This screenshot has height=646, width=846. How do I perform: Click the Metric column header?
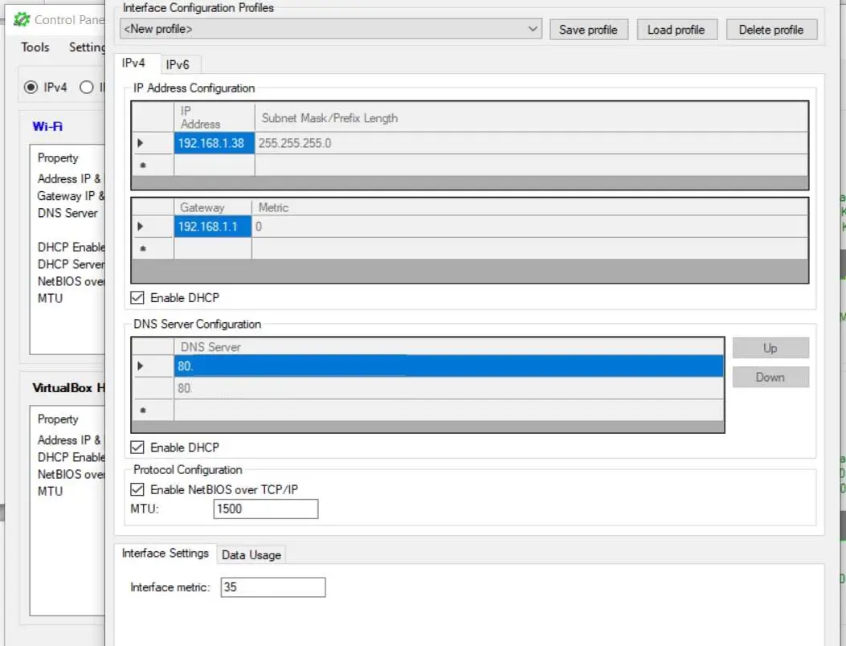click(x=529, y=207)
